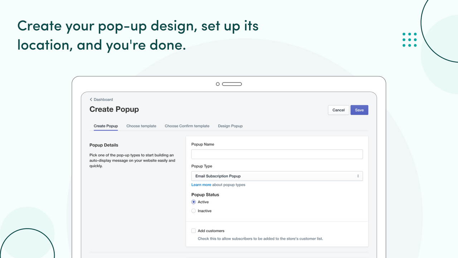Select the Create Popup tab

106,126
